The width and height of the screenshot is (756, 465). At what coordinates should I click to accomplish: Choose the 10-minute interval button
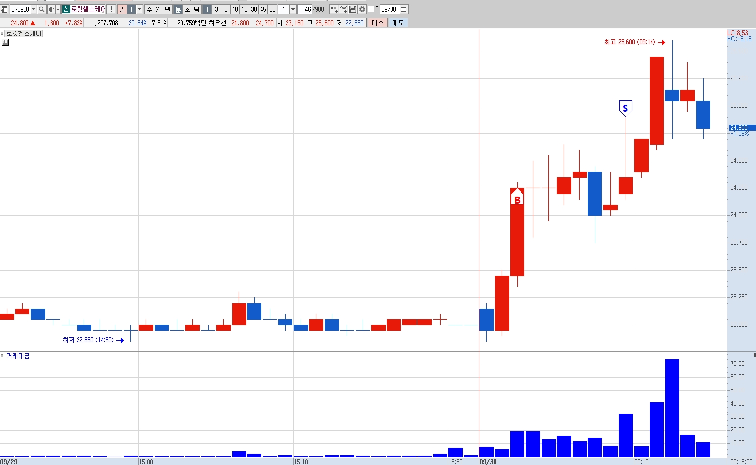click(235, 9)
